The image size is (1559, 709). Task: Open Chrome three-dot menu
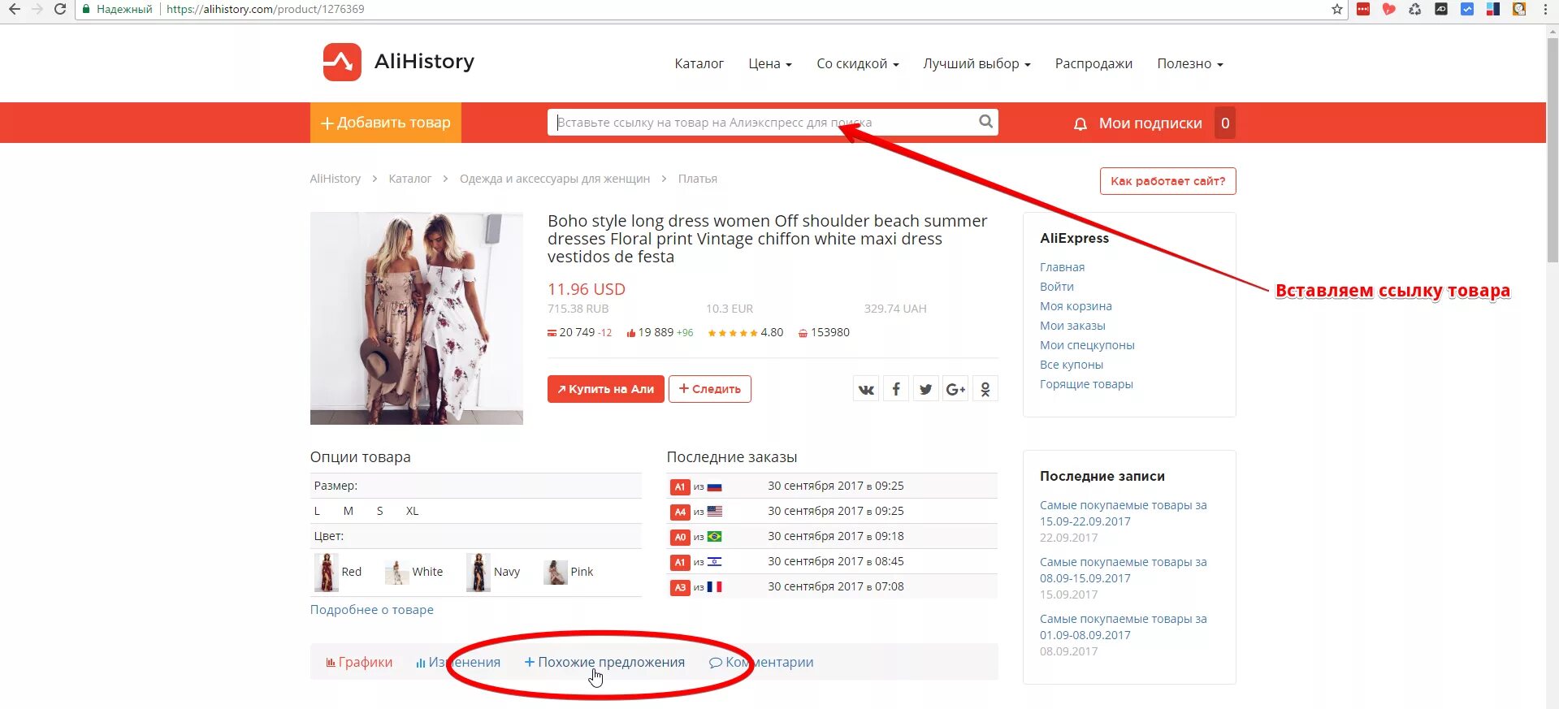[x=1545, y=10]
